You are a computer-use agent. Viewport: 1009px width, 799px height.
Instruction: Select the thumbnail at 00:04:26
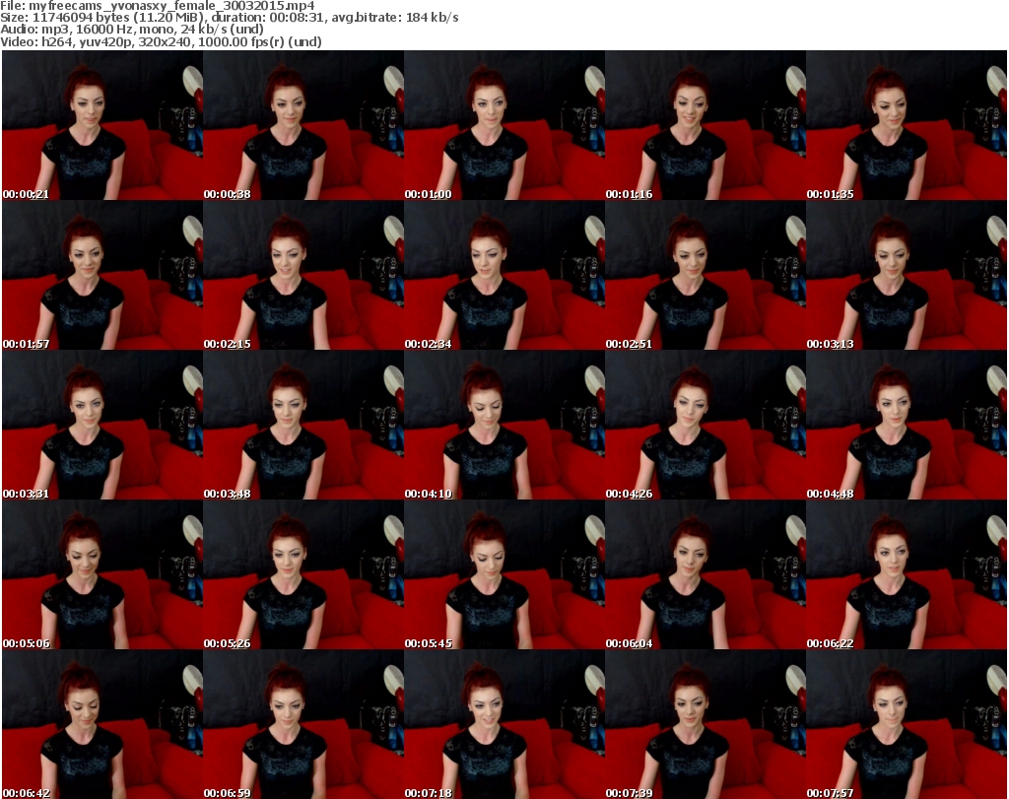[706, 426]
